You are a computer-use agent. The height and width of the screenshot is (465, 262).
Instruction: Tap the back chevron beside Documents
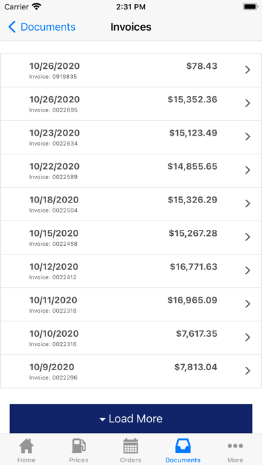(x=12, y=27)
